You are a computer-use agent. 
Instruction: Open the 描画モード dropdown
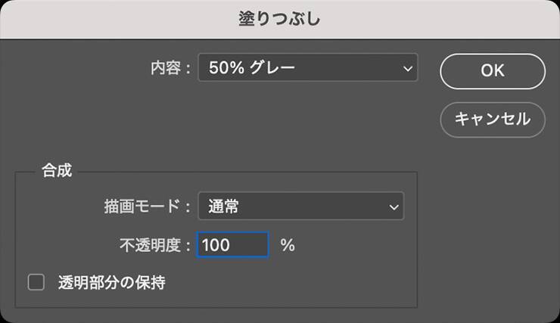point(300,205)
